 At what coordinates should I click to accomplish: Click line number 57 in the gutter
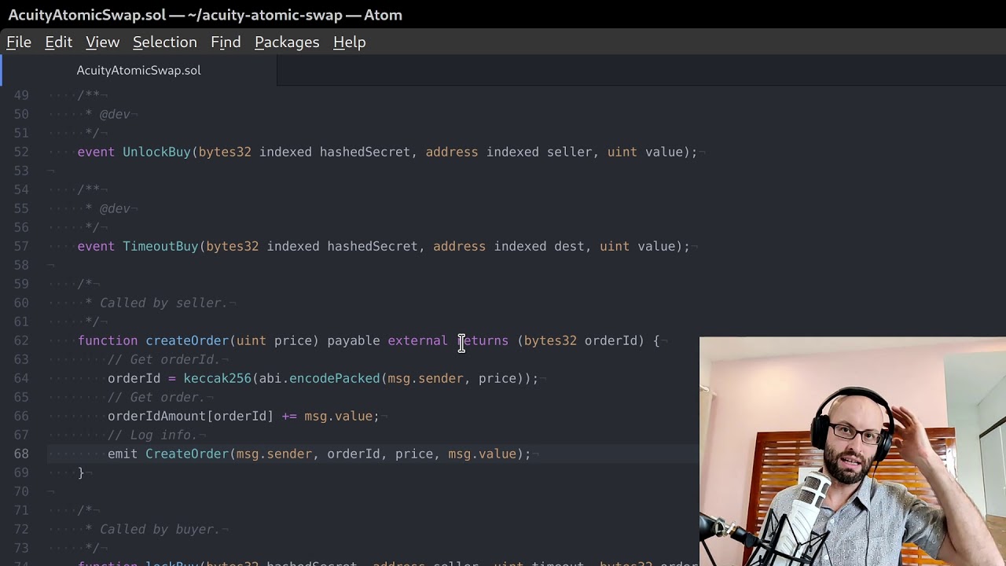(21, 246)
